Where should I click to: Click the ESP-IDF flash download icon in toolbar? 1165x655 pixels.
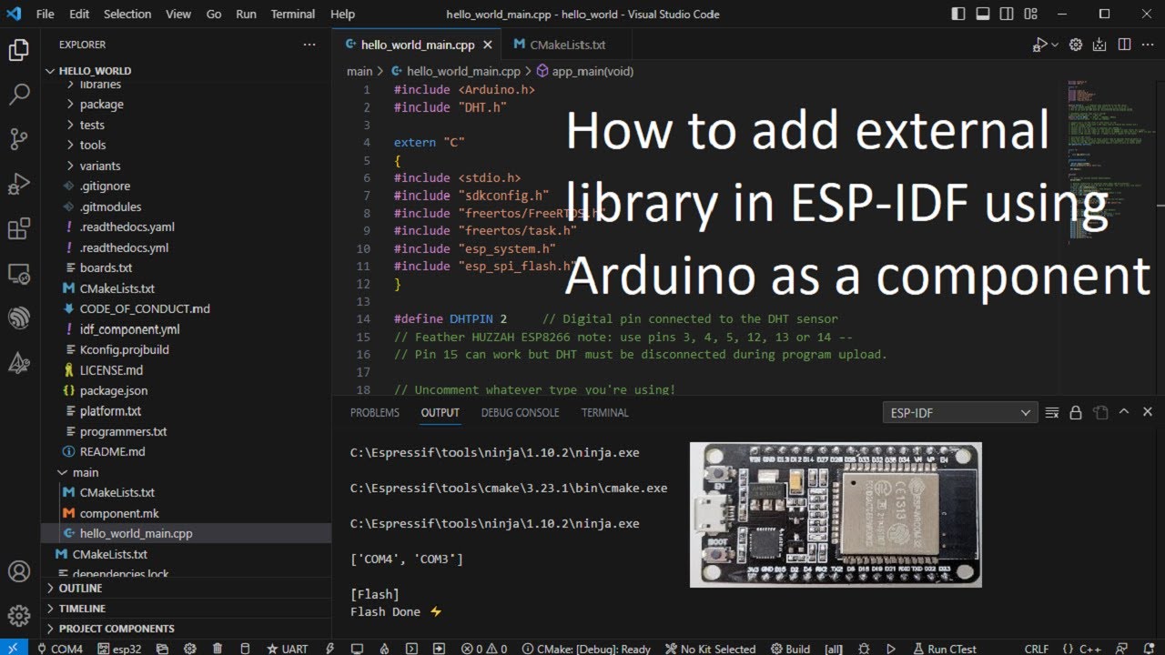point(1099,45)
